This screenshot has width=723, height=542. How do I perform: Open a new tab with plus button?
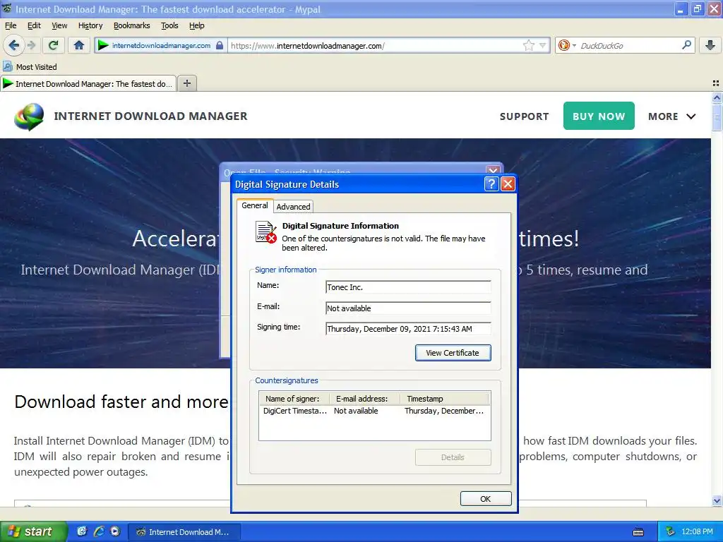click(x=186, y=83)
